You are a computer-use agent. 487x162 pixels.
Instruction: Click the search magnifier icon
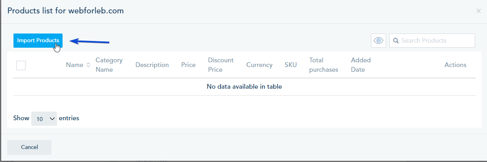pyautogui.click(x=396, y=41)
